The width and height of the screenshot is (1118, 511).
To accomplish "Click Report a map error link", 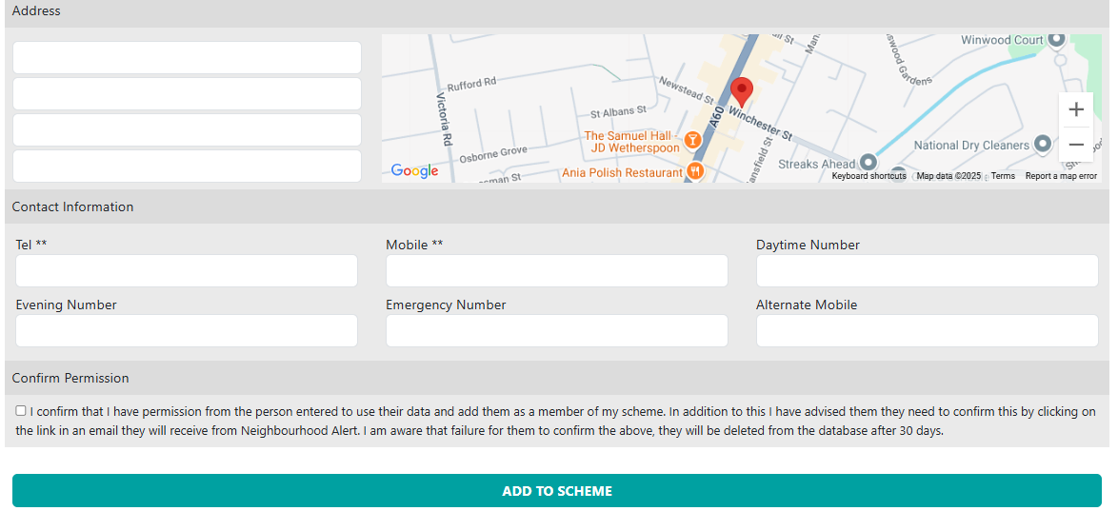I will point(1061,176).
